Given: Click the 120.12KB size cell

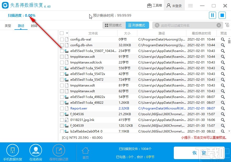Looking at the screenshot, I should click(x=126, y=126).
